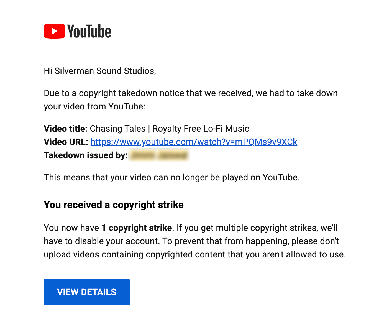Click the 'Chasing Tales' title text
Viewport: 379px width, 327px height.
118,129
